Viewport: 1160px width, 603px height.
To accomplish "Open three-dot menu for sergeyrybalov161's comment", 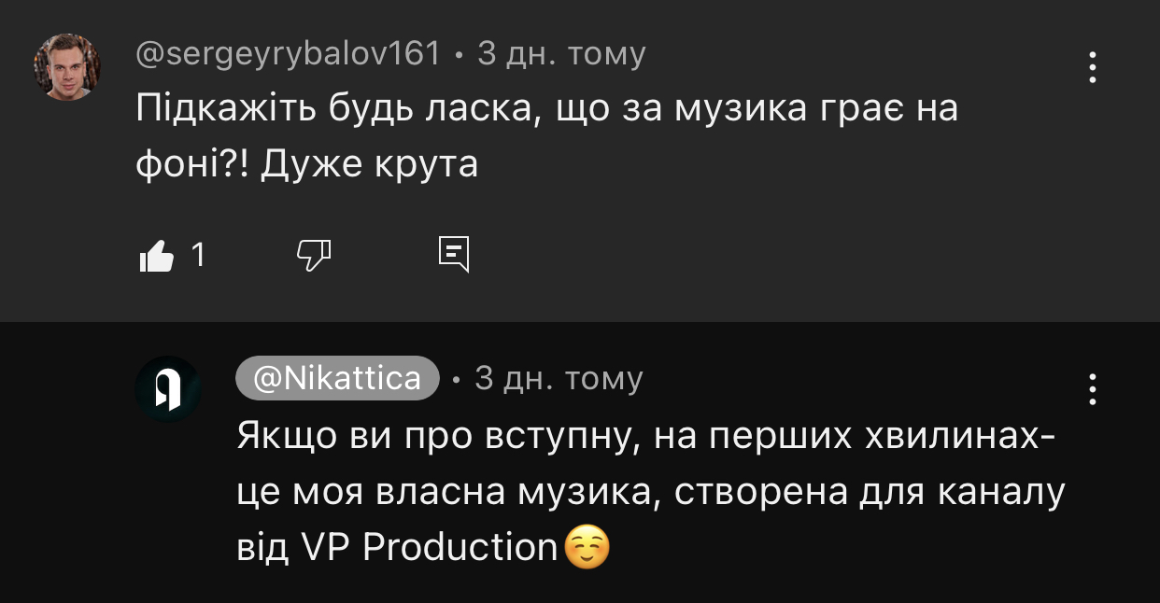I will pyautogui.click(x=1092, y=67).
